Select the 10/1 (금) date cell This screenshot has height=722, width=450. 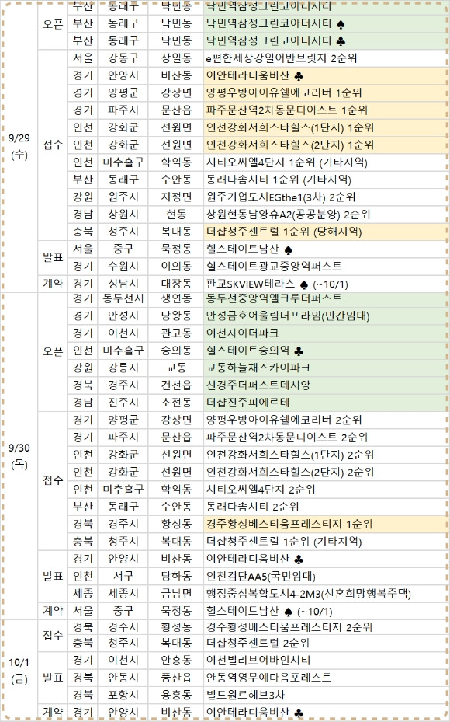pyautogui.click(x=19, y=670)
